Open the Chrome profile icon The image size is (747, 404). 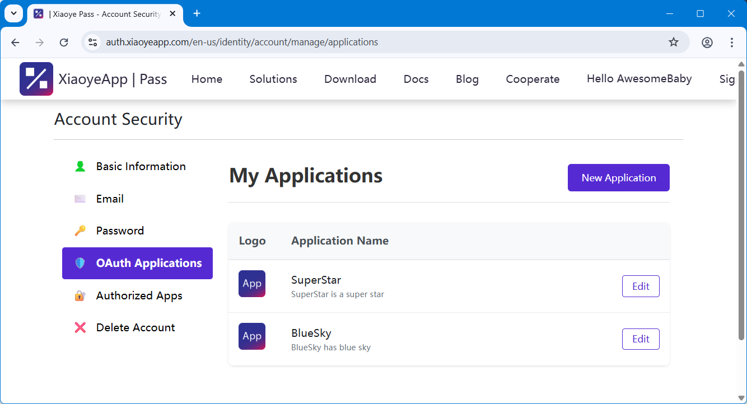click(x=707, y=43)
